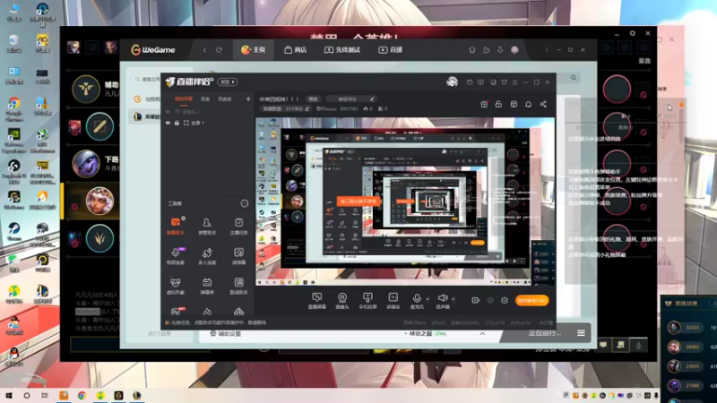
Task: Expand the 类型 selector in companion title
Action: pyautogui.click(x=228, y=81)
